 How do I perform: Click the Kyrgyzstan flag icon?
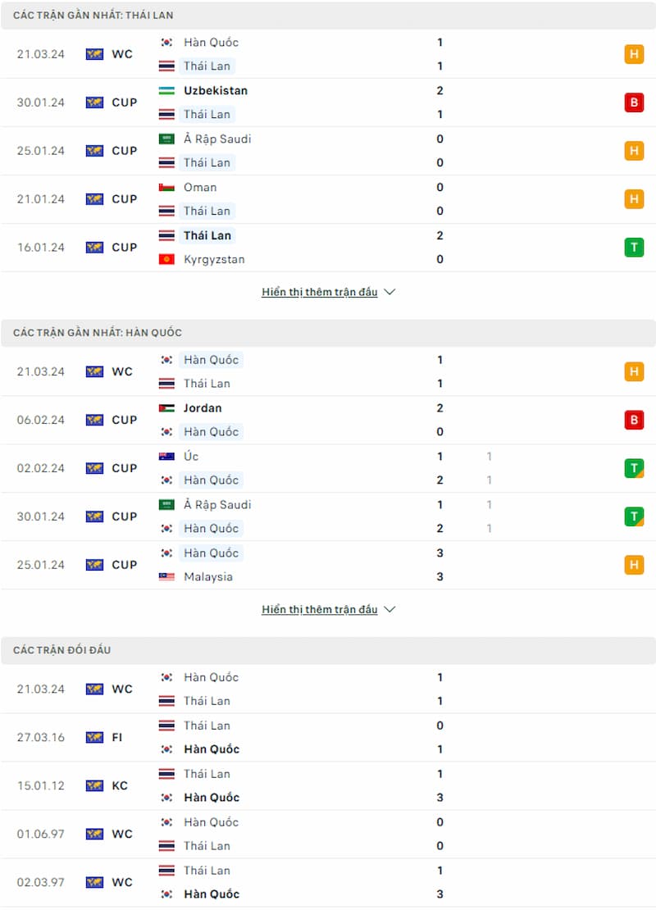click(x=166, y=259)
